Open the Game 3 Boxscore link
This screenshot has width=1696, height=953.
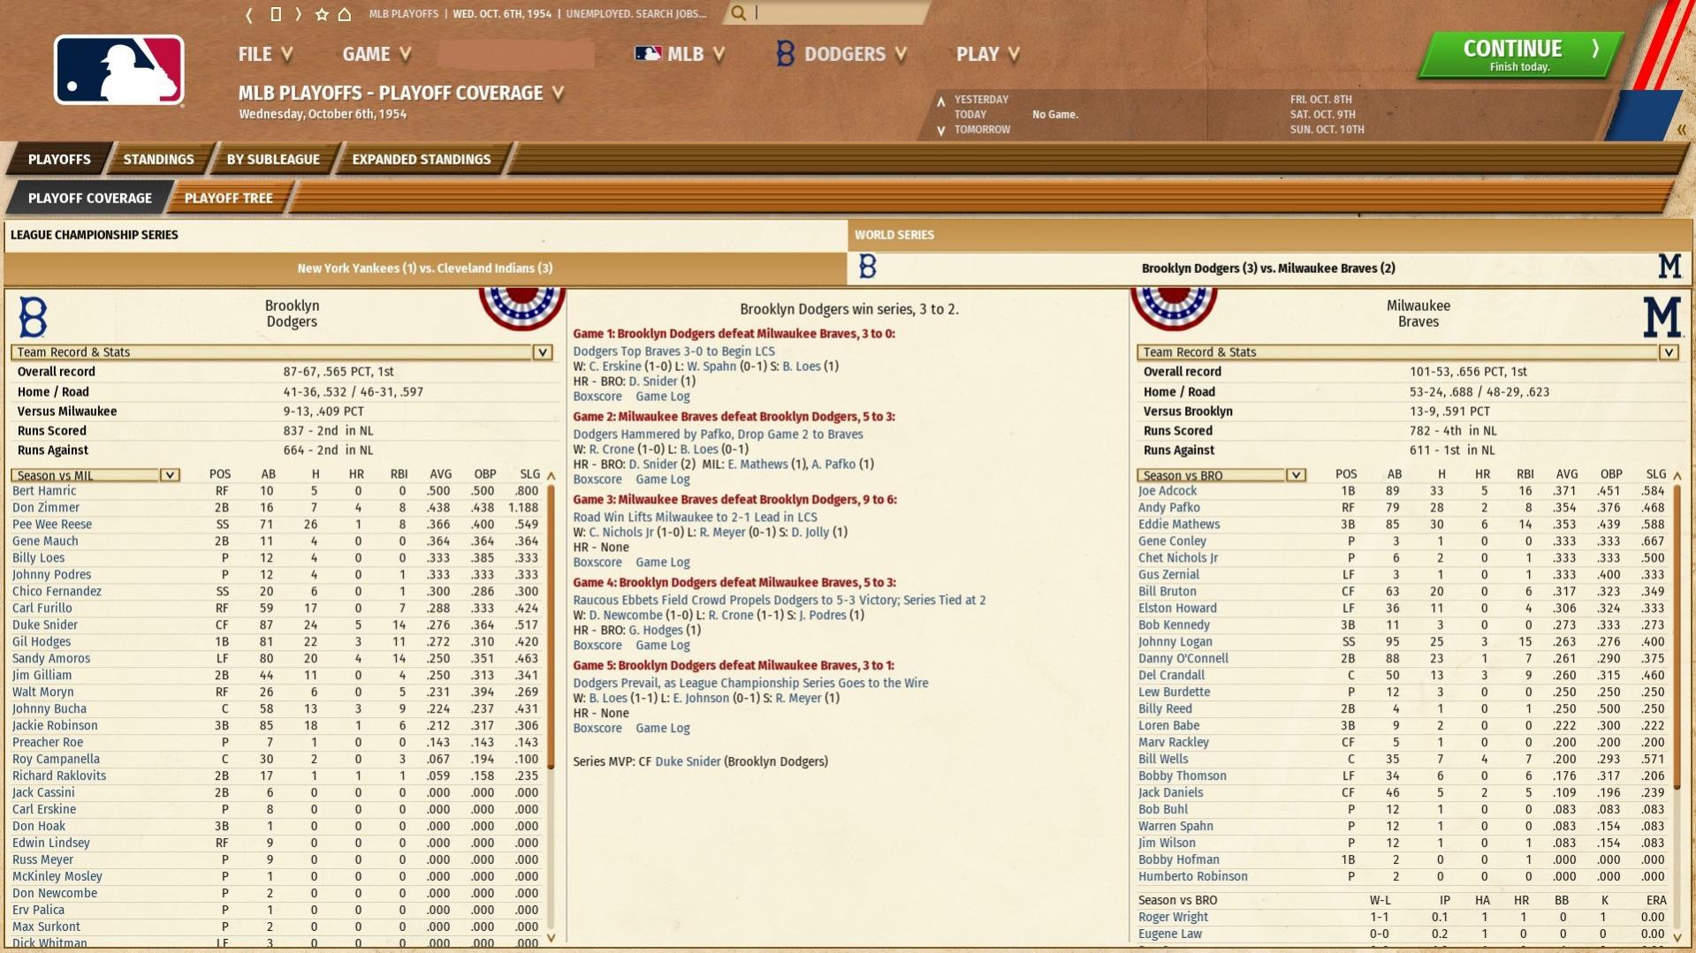597,563
